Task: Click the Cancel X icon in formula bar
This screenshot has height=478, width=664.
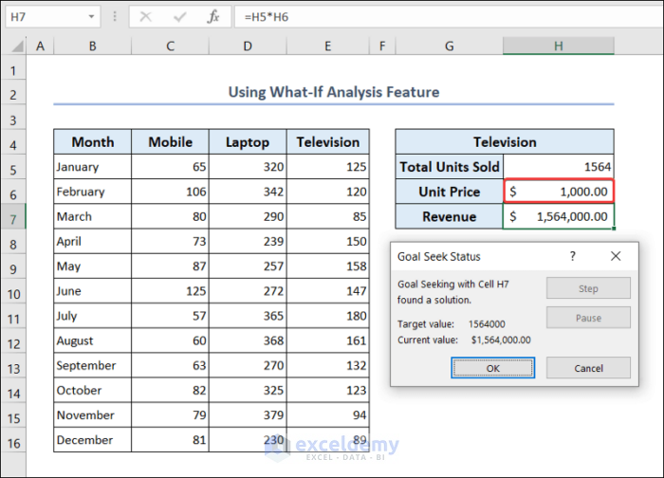Action: [x=146, y=16]
